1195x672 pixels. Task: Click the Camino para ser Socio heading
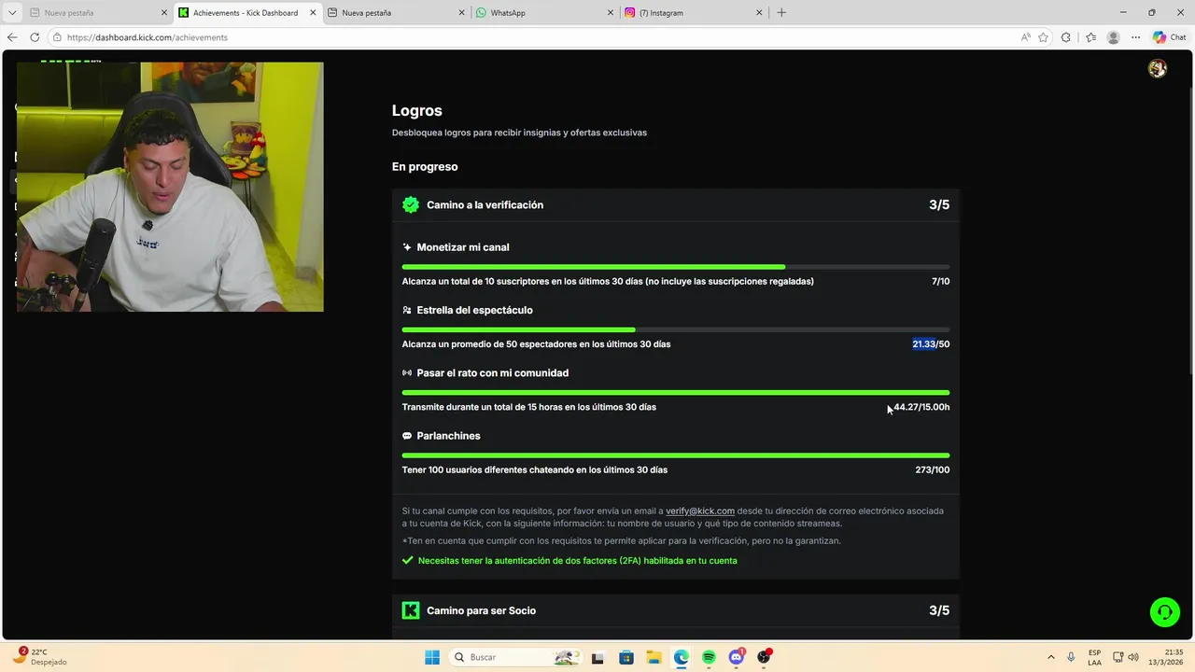[x=481, y=610]
